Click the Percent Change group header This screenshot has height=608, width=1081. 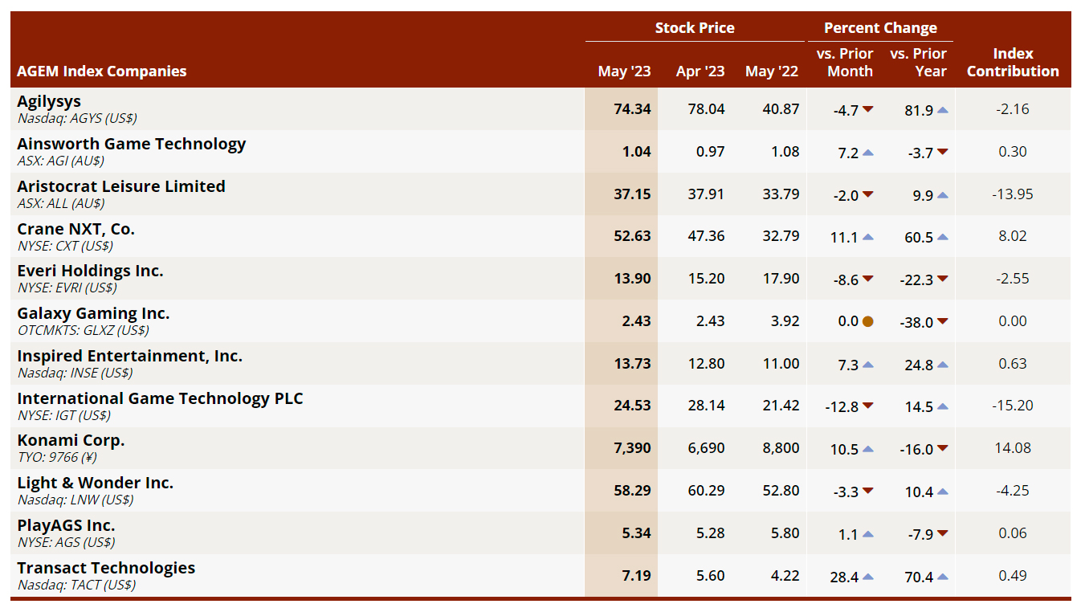880,28
